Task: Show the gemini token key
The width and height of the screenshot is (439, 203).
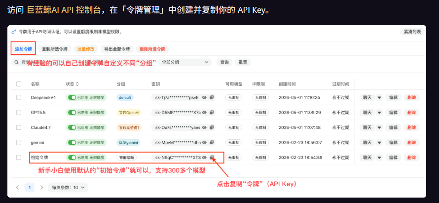Action: point(204,142)
